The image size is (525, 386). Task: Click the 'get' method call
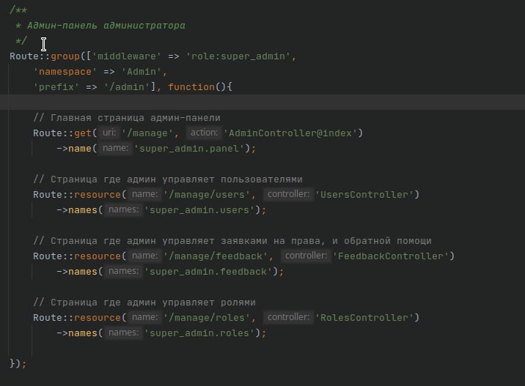pos(83,133)
